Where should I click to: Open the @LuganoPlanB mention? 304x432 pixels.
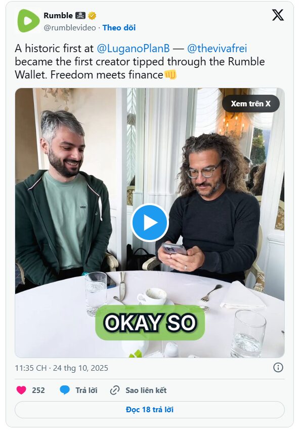133,49
